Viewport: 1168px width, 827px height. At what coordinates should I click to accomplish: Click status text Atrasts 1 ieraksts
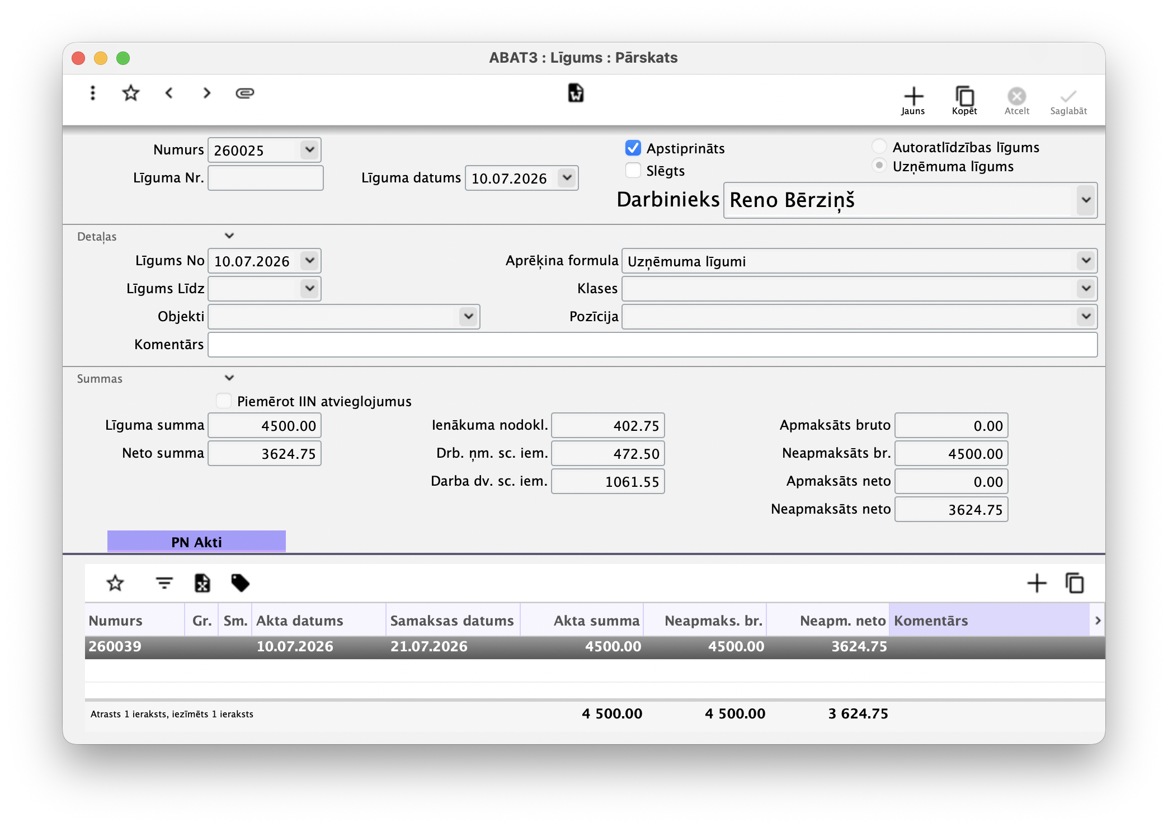(172, 714)
